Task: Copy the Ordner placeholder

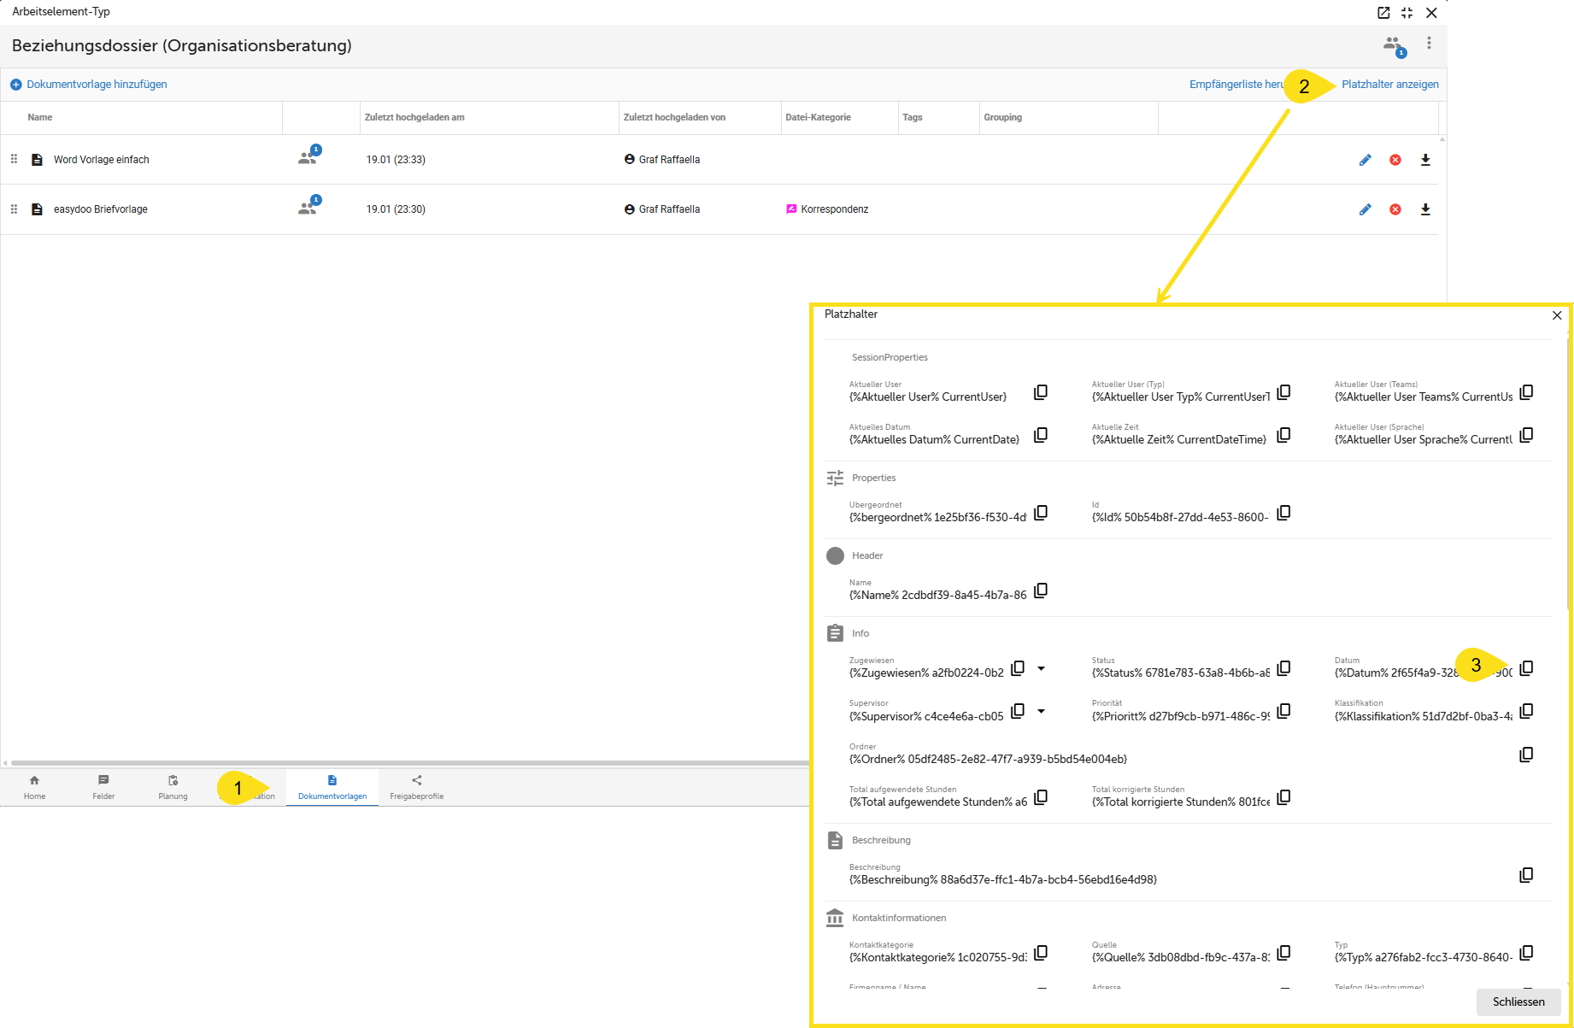Action: point(1525,755)
